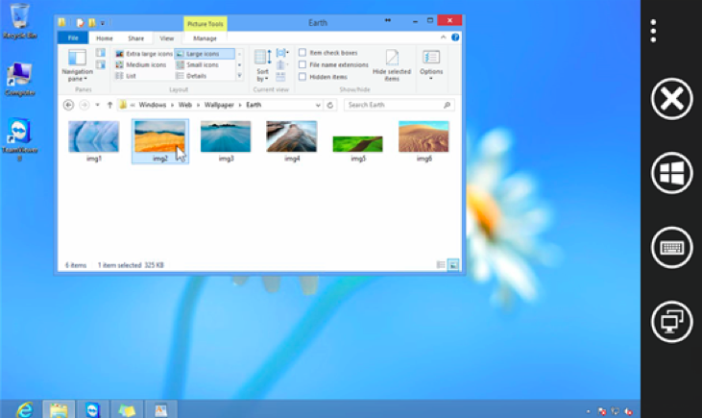Open the on-screen keyboard button
This screenshot has width=702, height=418.
pyautogui.click(x=671, y=247)
